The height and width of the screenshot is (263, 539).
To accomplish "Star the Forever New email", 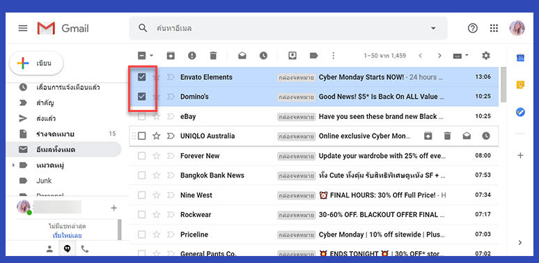I will pos(157,156).
